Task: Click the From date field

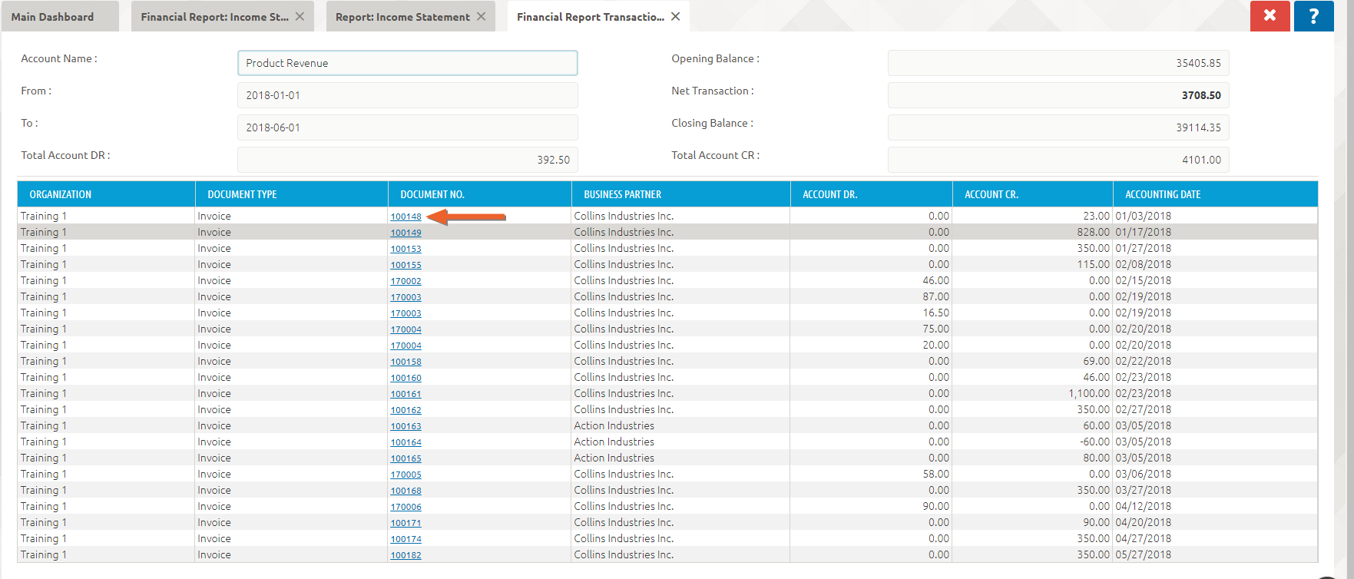Action: [x=407, y=95]
